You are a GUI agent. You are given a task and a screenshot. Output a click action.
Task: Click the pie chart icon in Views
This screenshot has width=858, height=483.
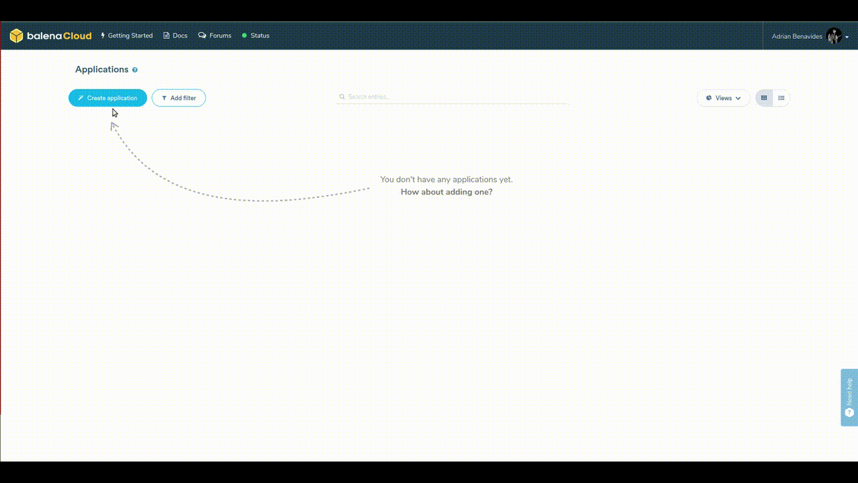click(x=709, y=98)
